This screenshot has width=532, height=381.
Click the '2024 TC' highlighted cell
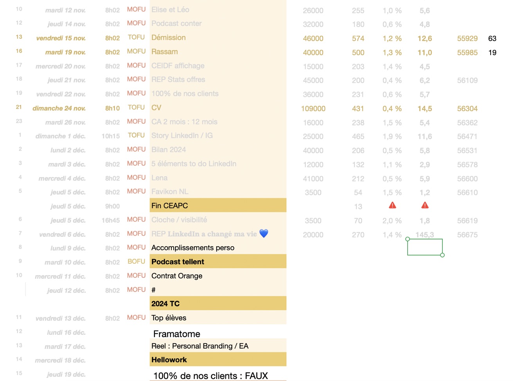218,304
